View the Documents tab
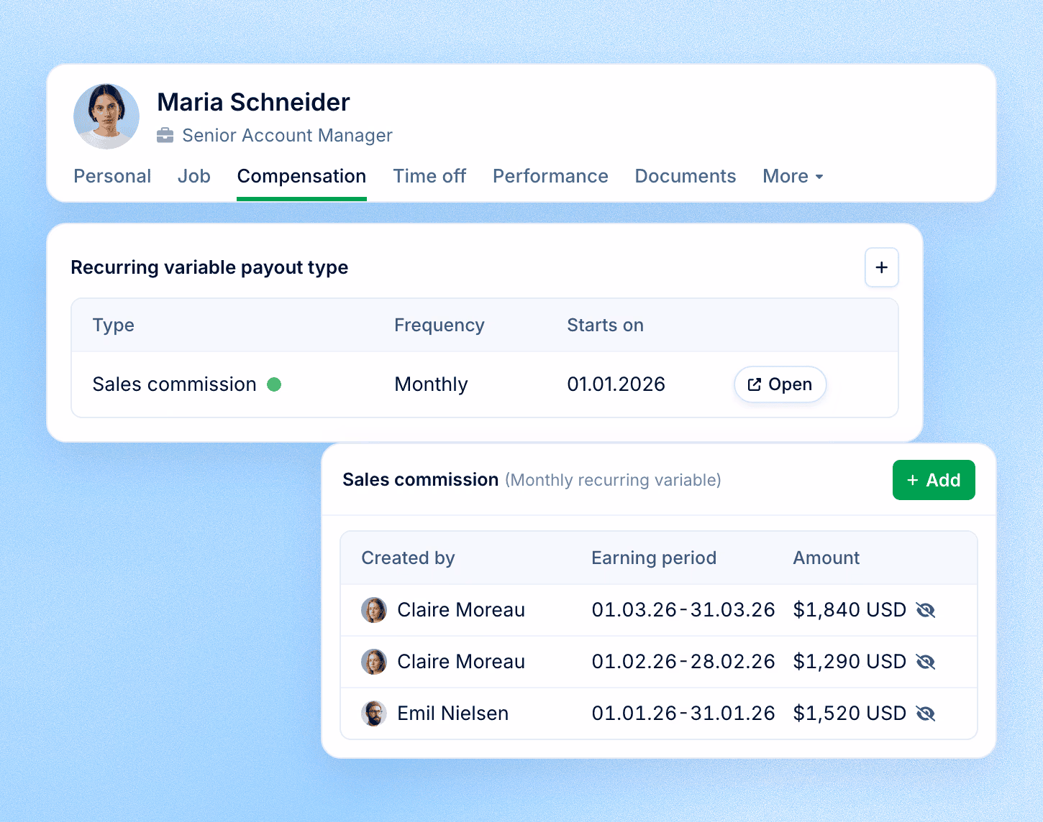Image resolution: width=1043 pixels, height=822 pixels. coord(686,176)
